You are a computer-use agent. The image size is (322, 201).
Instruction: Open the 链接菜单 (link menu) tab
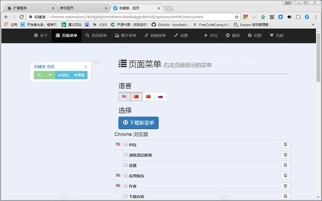[155, 35]
